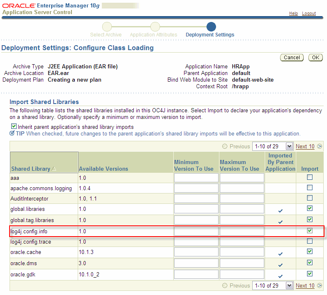Image resolution: width=327 pixels, height=295 pixels.
Task: Click Maximum Version field for oracle.dms
Action: point(242,263)
